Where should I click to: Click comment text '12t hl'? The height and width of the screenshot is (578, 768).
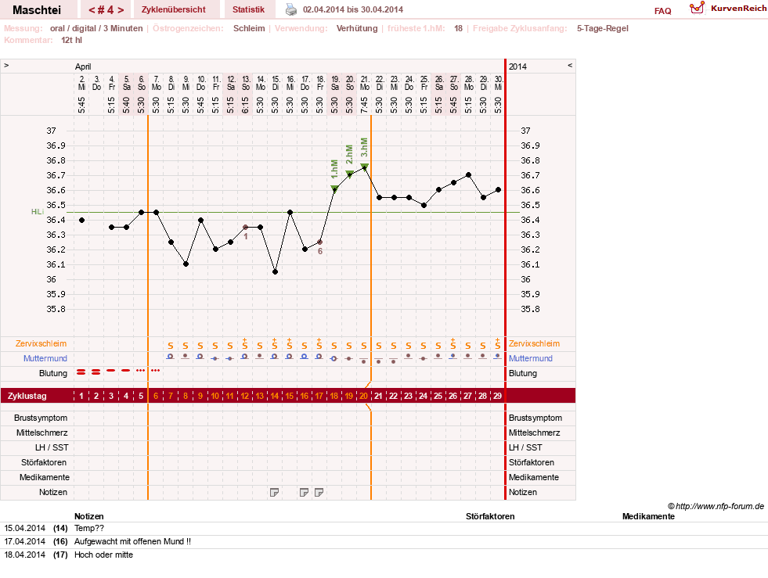[x=71, y=40]
